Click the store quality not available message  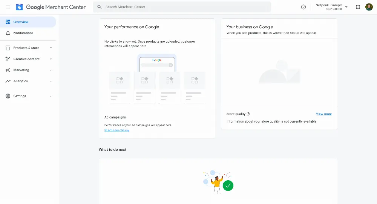(271, 121)
